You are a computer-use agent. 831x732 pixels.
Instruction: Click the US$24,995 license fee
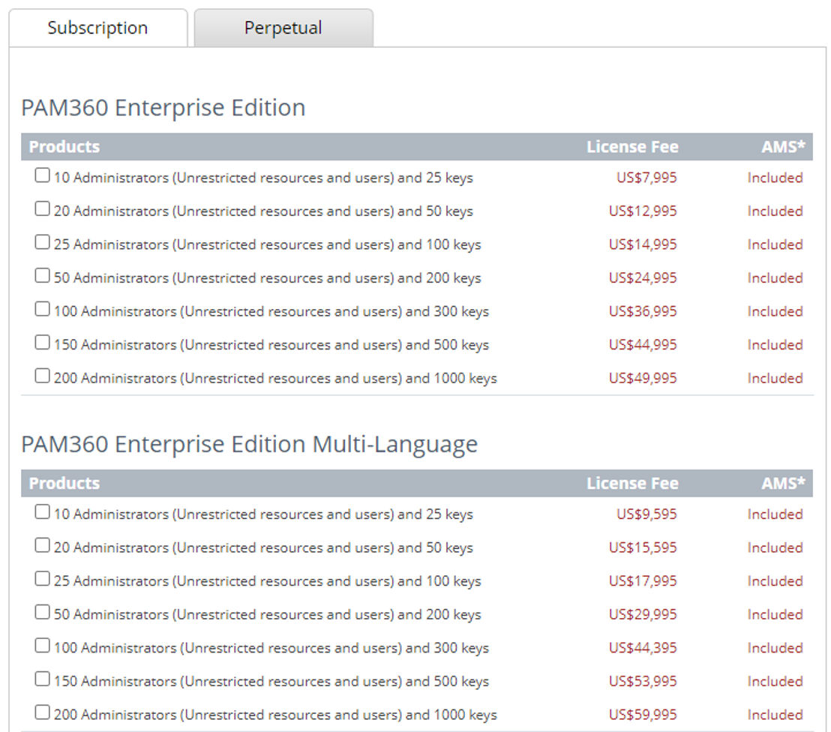(643, 277)
